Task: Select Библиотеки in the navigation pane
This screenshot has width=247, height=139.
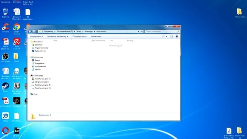Action: tap(38, 57)
